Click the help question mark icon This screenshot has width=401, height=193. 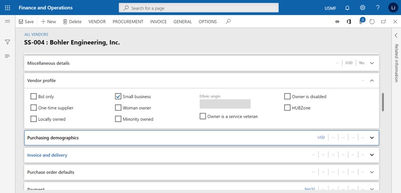(377, 8)
